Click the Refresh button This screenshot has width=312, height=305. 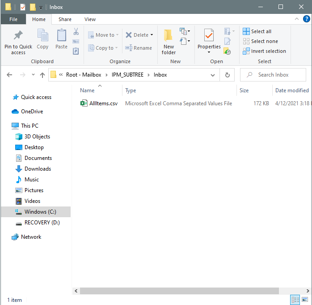(227, 75)
